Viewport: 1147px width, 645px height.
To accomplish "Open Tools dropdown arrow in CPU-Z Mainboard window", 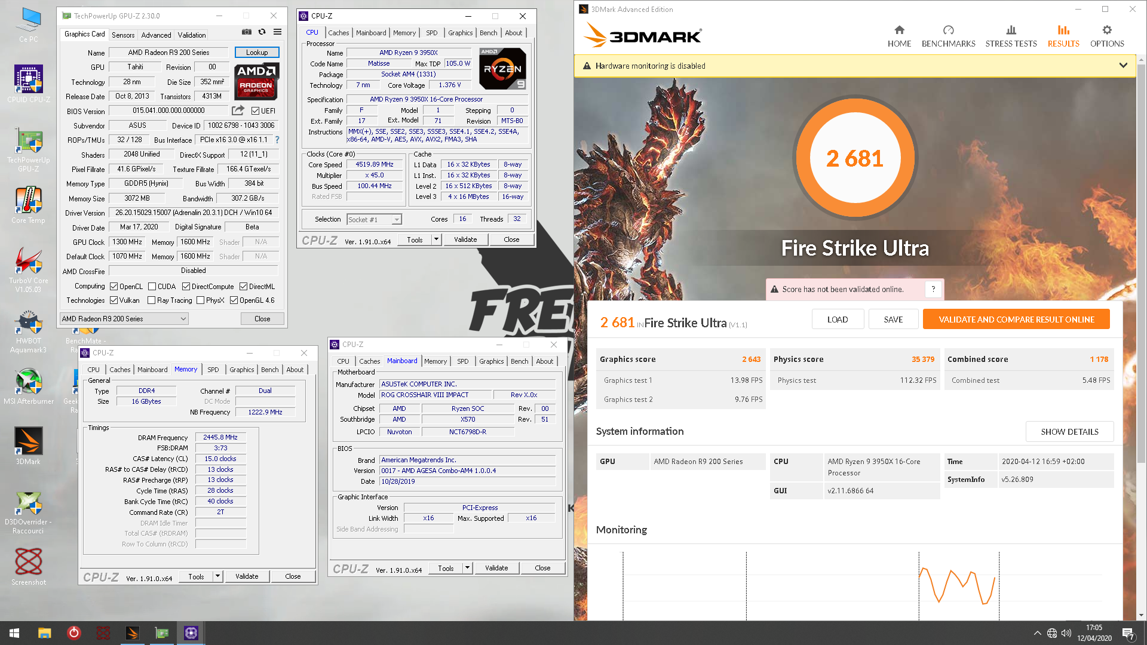I will (x=467, y=568).
